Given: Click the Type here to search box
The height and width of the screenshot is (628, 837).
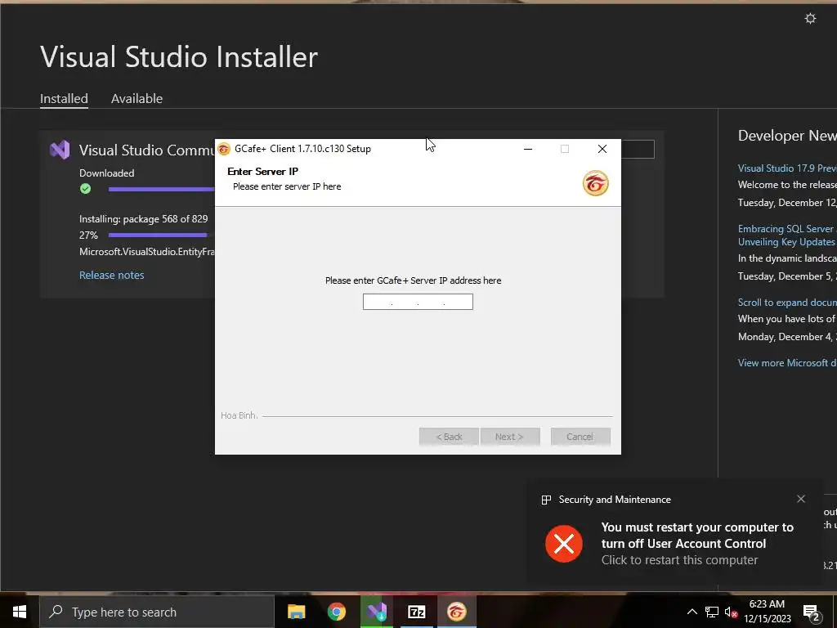Looking at the screenshot, I should coord(156,612).
